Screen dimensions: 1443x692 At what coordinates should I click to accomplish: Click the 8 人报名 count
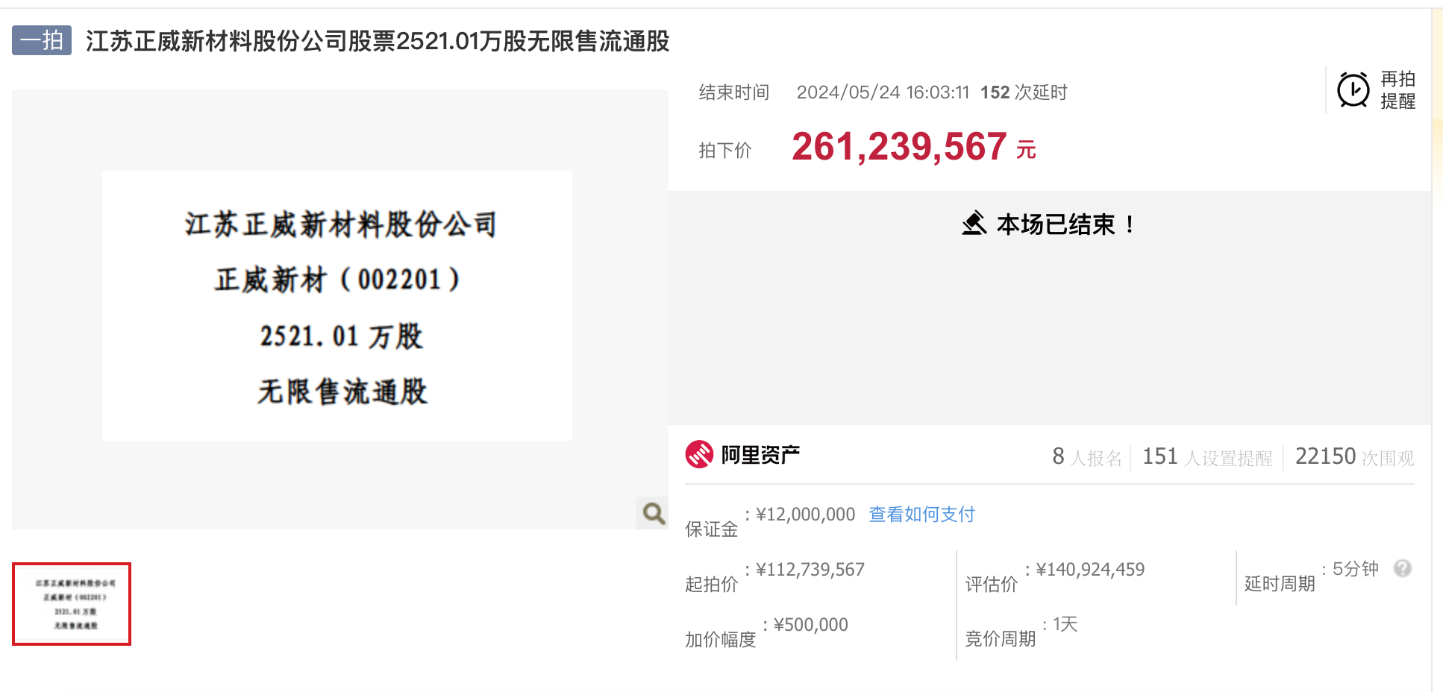coord(1087,456)
